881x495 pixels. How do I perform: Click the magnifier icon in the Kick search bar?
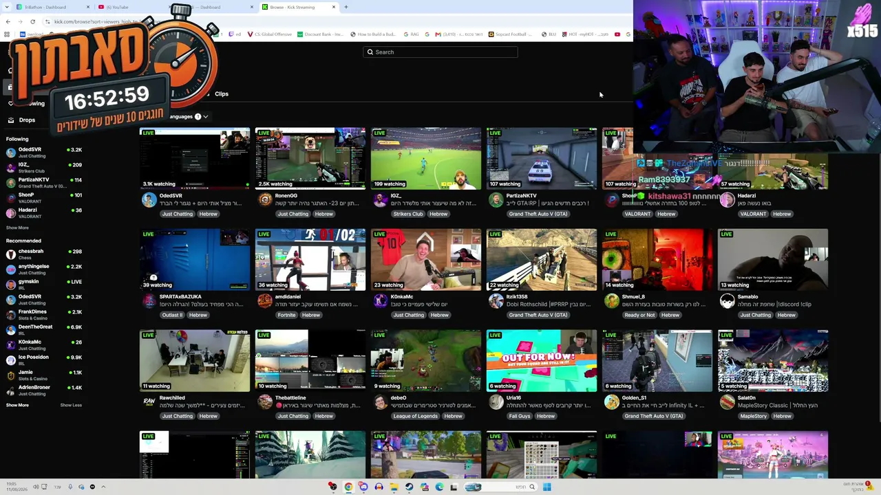click(x=370, y=52)
